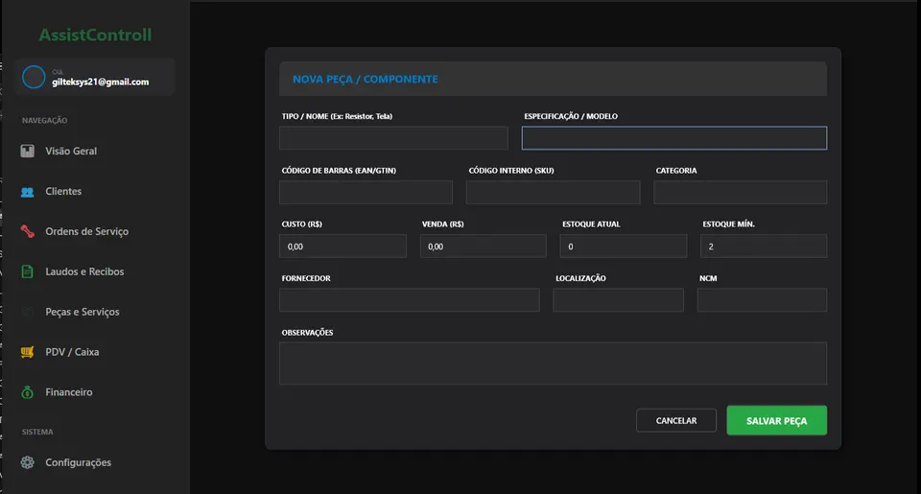
Task: Navigate to Laudos e Recibos
Action: click(x=84, y=271)
